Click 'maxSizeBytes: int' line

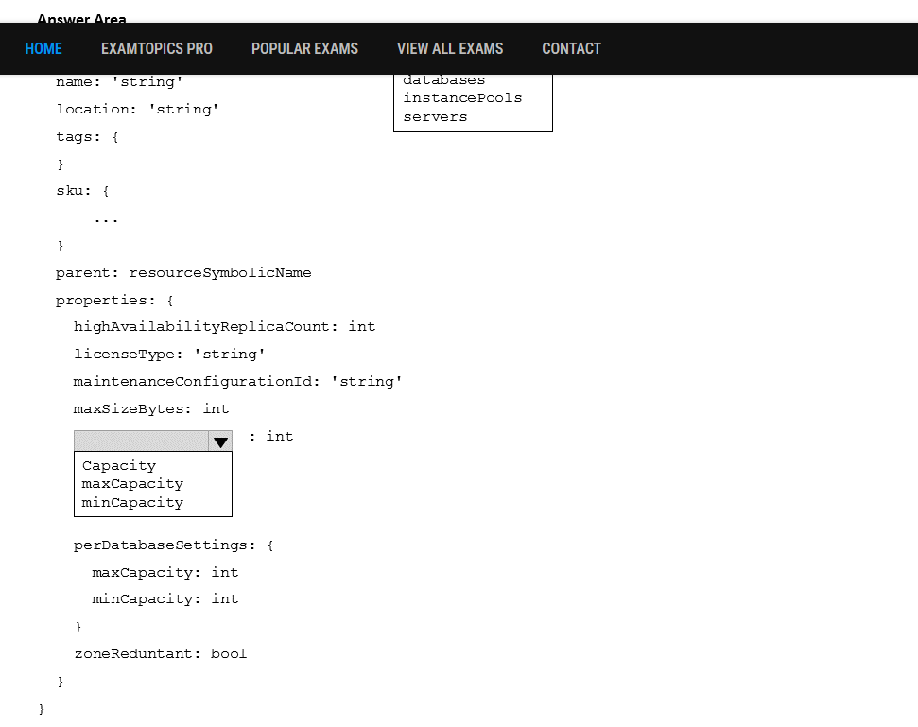(151, 409)
